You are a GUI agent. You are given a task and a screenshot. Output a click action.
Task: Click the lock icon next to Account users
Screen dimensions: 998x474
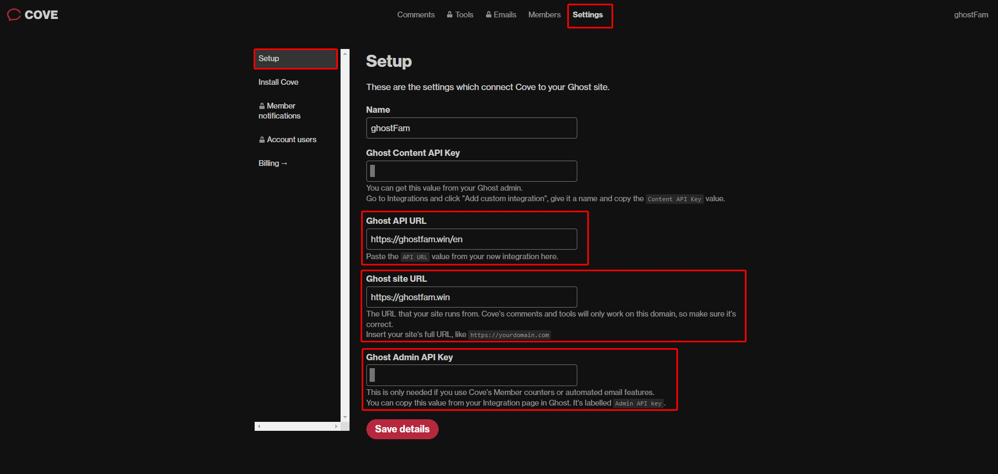click(x=262, y=139)
